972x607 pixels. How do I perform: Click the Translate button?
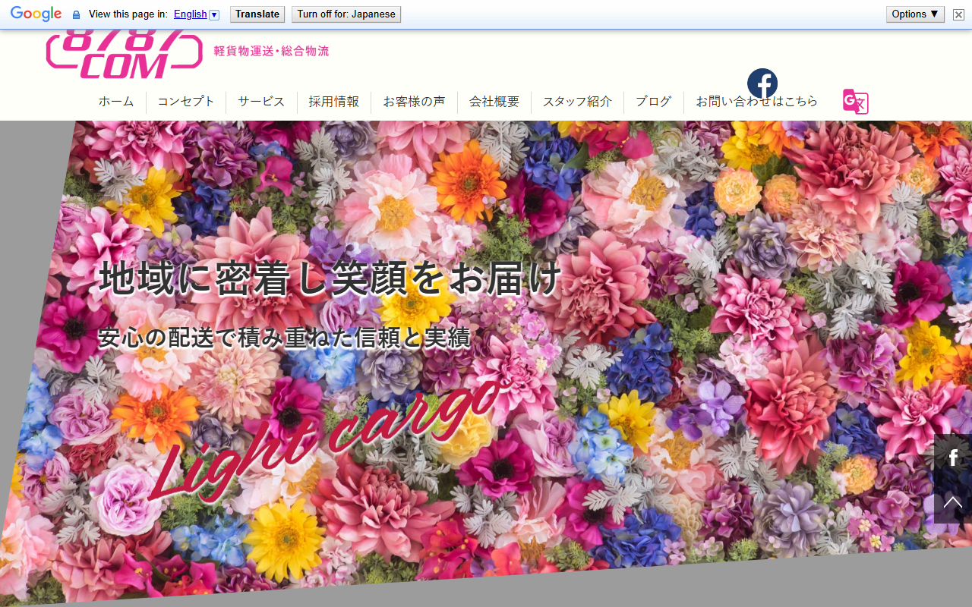click(257, 14)
